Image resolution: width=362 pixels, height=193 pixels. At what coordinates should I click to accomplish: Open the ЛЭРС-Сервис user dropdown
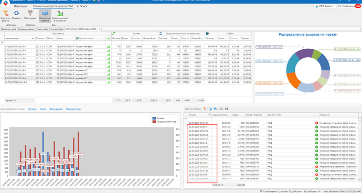325,6
